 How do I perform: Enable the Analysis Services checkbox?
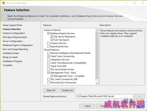coord(49,43)
